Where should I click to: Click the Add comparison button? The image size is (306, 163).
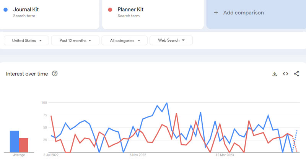click(243, 13)
